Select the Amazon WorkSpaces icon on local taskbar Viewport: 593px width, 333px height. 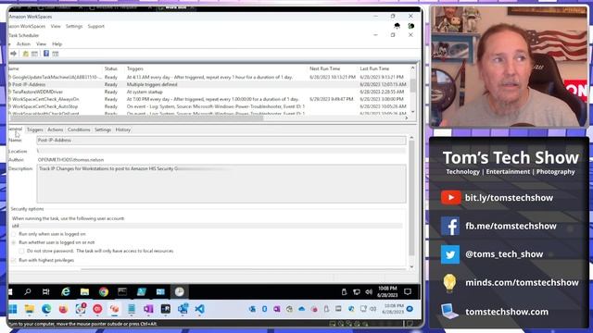click(114, 309)
